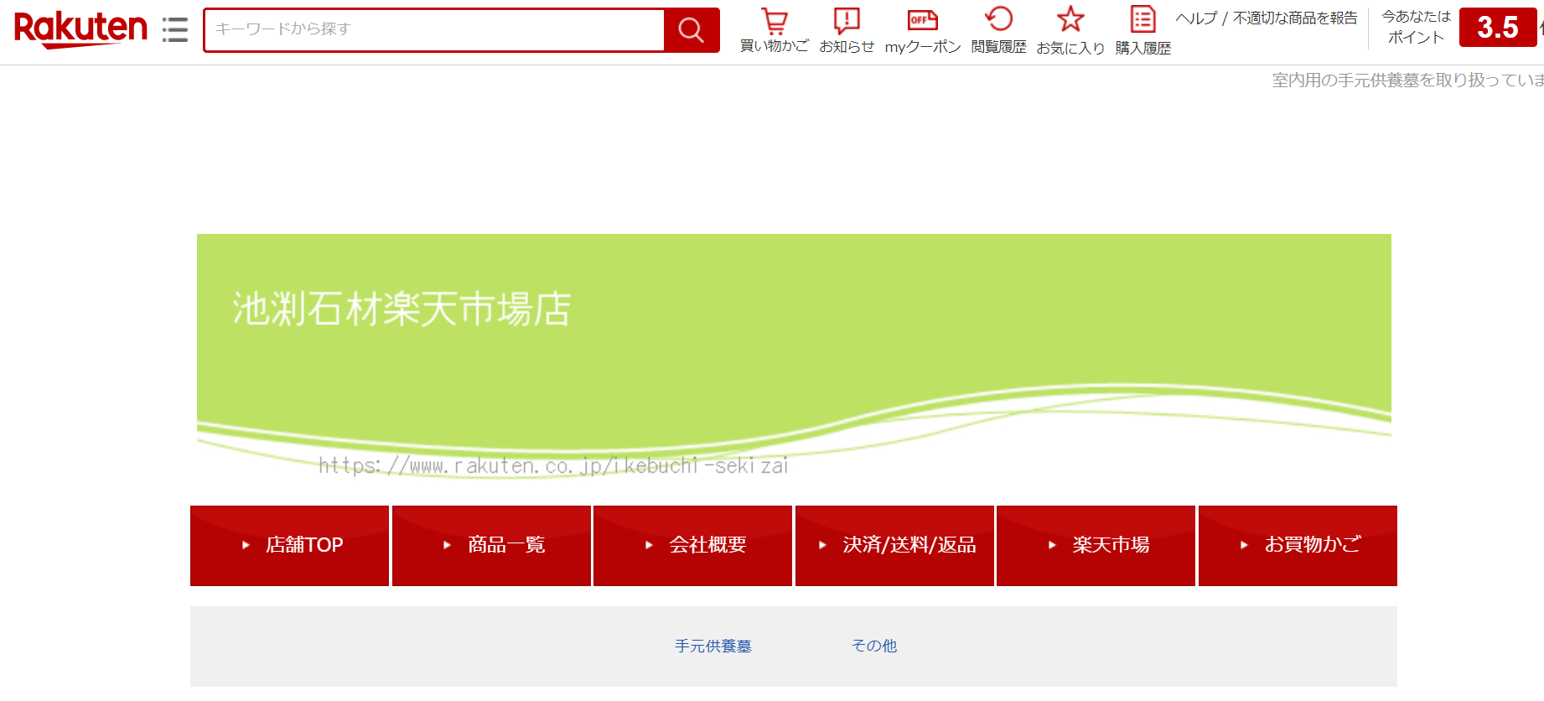Image resolution: width=1544 pixels, height=701 pixels.
Task: Open the お買物かご menu button
Action: coord(1298,545)
